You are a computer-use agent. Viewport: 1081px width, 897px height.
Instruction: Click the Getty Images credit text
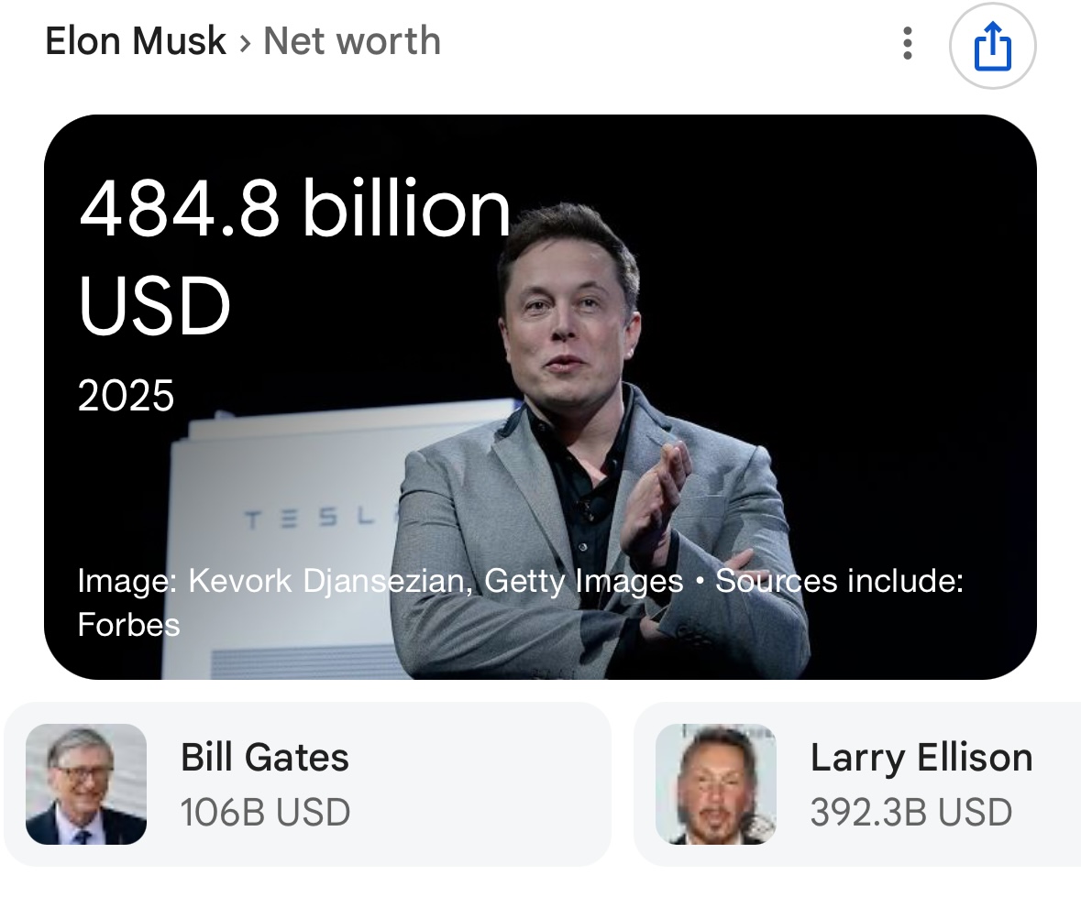coord(584,581)
